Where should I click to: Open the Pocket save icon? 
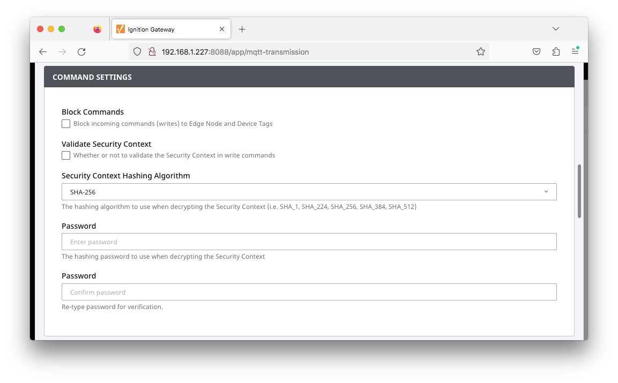point(537,51)
